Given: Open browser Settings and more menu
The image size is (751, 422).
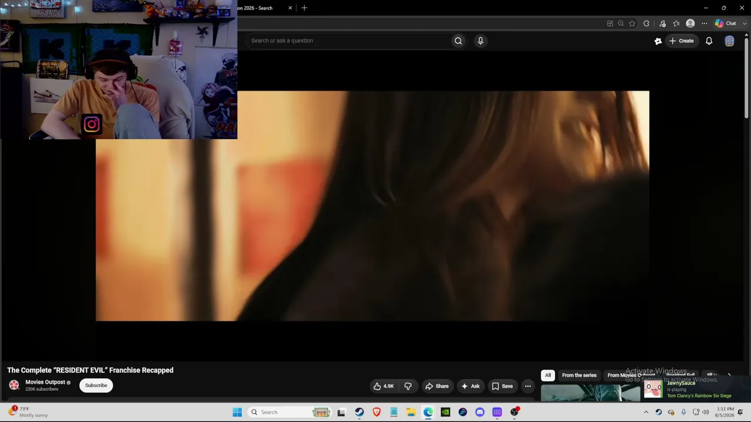Looking at the screenshot, I should point(704,23).
